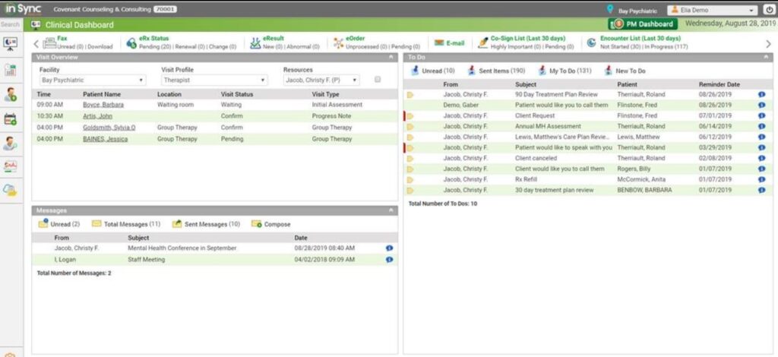Create a New To Do
Screen dimensions: 778x357
tap(625, 71)
